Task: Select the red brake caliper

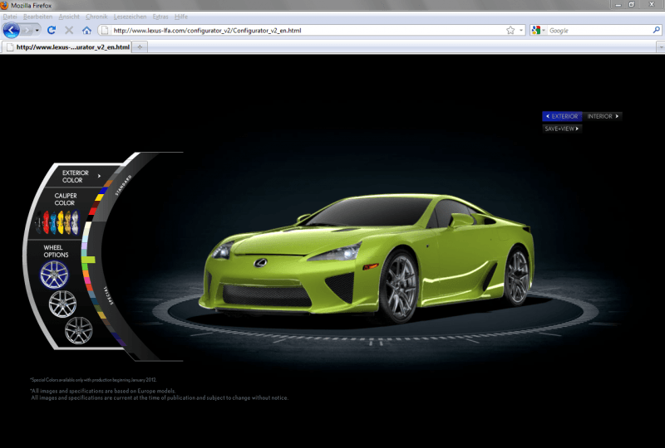Action: coord(47,222)
